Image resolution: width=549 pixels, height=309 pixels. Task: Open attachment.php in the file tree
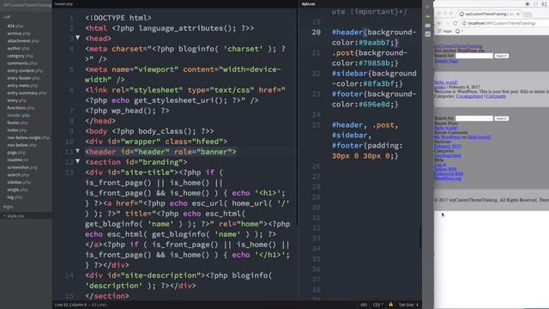pos(23,40)
